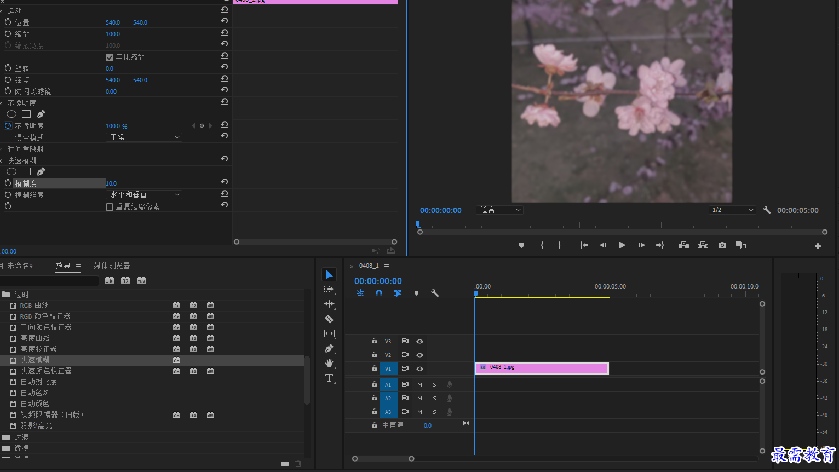Mark Out point in program monitor
This screenshot has width=839, height=472.
point(559,245)
